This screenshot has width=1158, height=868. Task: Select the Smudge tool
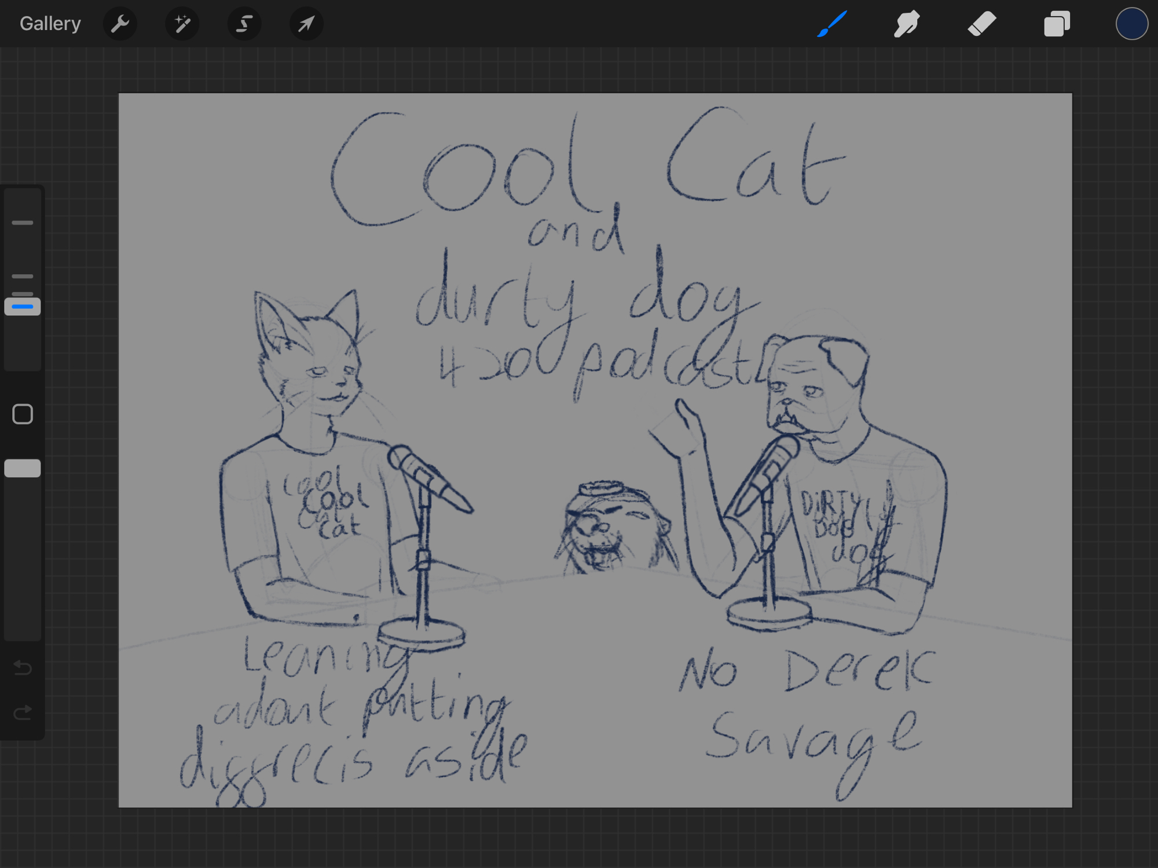[907, 24]
